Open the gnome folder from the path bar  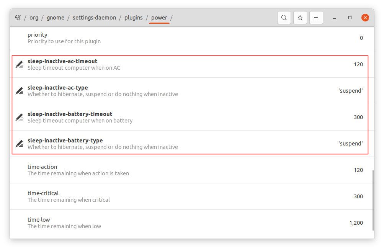(56, 17)
